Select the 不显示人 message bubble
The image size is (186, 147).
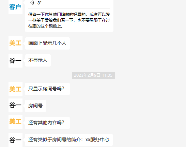coord(38,60)
